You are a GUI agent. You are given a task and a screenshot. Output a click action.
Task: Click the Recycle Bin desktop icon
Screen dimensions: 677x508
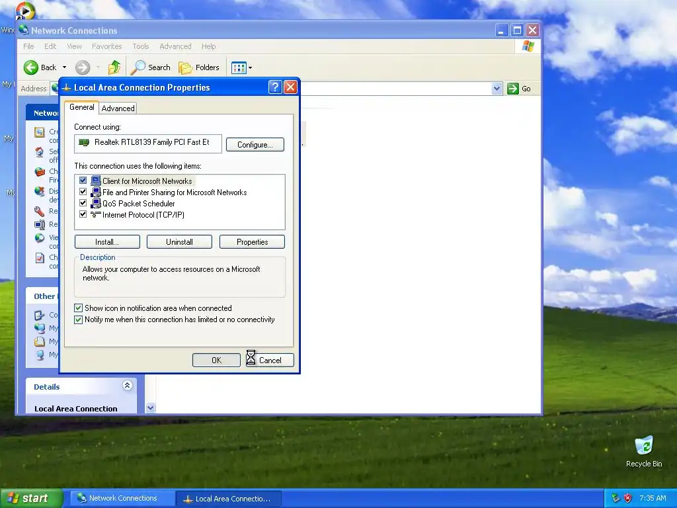coord(644,446)
